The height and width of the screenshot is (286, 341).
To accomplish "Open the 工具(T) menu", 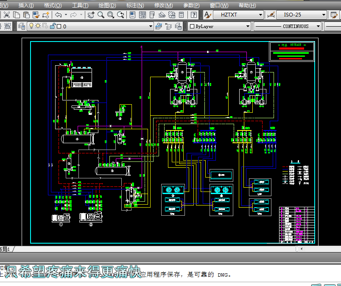I will 80,5.
